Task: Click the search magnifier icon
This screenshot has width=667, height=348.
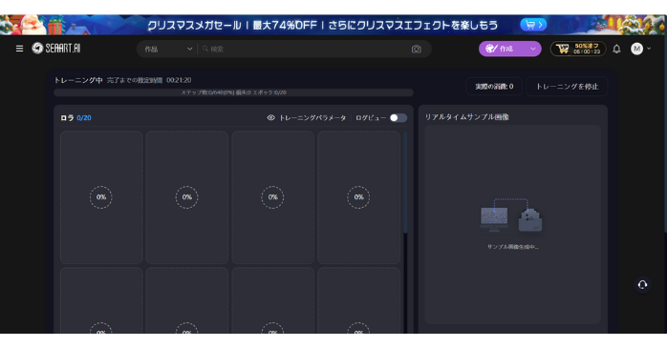Action: (x=205, y=49)
